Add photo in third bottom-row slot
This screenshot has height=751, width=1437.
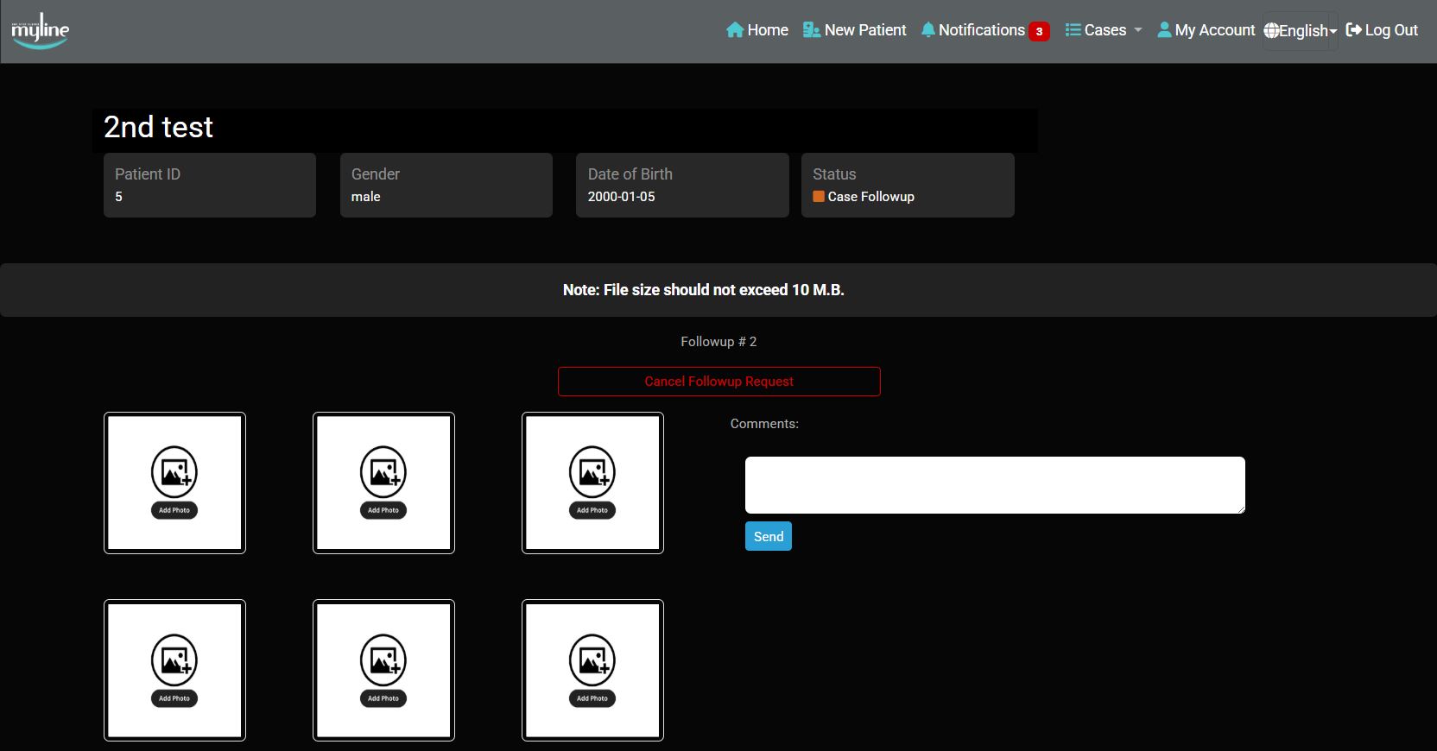click(x=592, y=670)
